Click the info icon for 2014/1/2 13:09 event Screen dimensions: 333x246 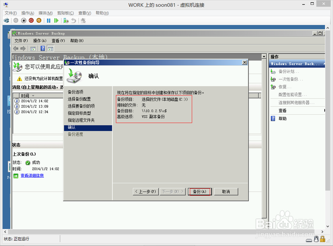pyautogui.click(x=17, y=106)
